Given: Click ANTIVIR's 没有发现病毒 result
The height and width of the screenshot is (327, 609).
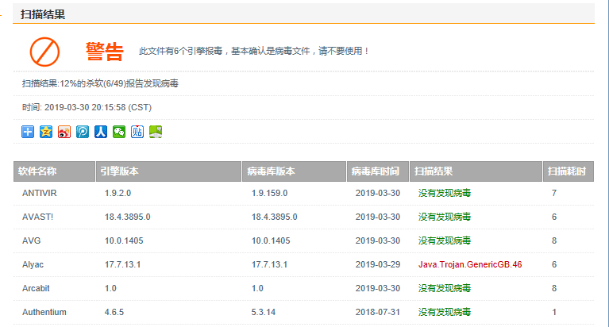Looking at the screenshot, I should tap(445, 193).
